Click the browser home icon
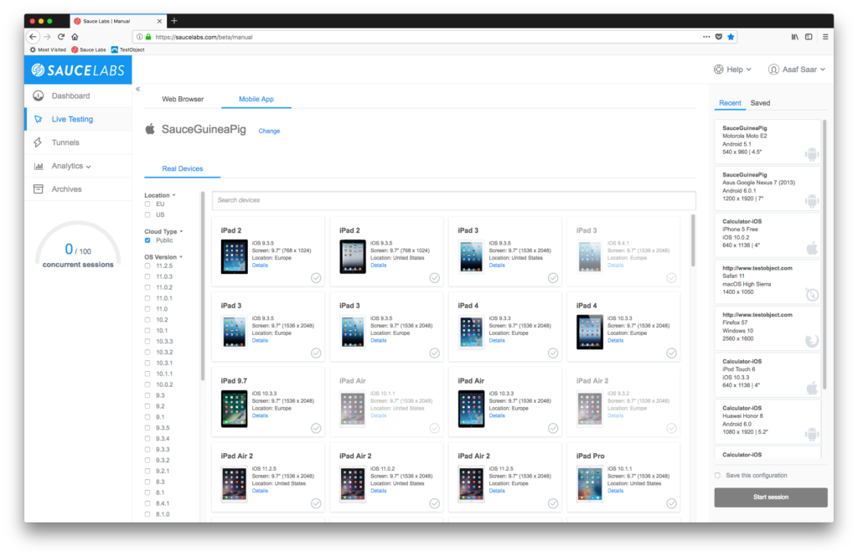 coord(75,37)
